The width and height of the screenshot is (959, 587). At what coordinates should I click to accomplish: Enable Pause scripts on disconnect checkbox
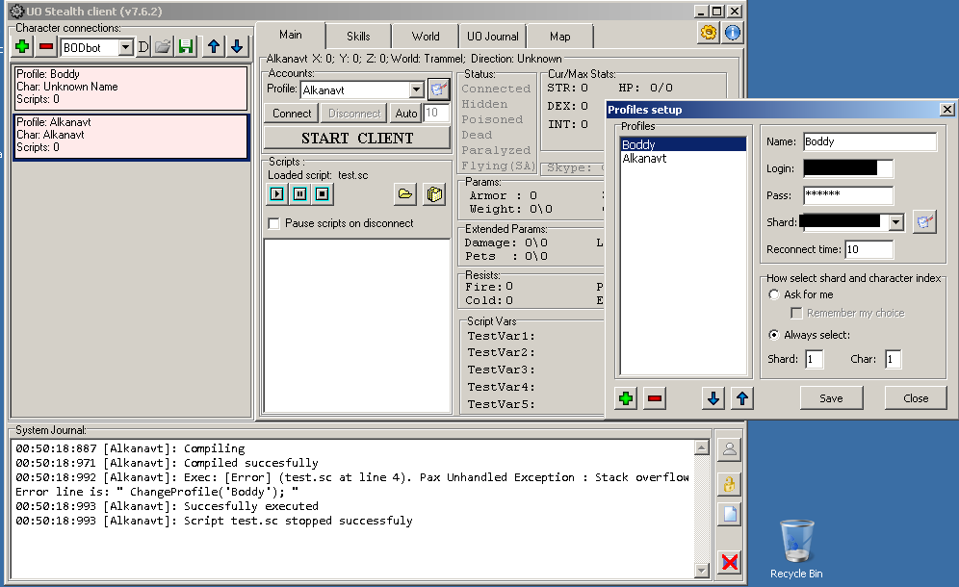coord(274,223)
